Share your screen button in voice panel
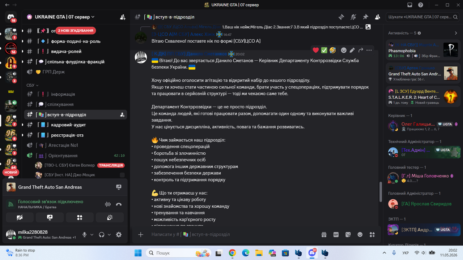 point(50,217)
